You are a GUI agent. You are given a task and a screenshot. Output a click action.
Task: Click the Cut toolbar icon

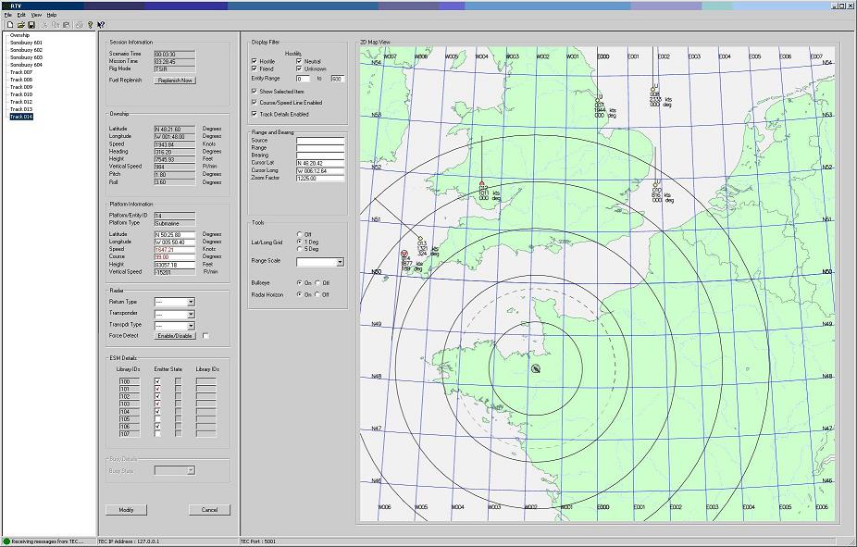45,25
